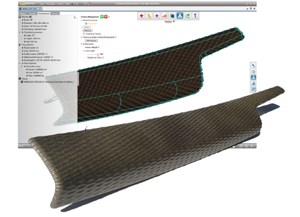Click the highlighted blue tray icon in the top toolbar
The width and height of the screenshot is (300, 217).
180,16
